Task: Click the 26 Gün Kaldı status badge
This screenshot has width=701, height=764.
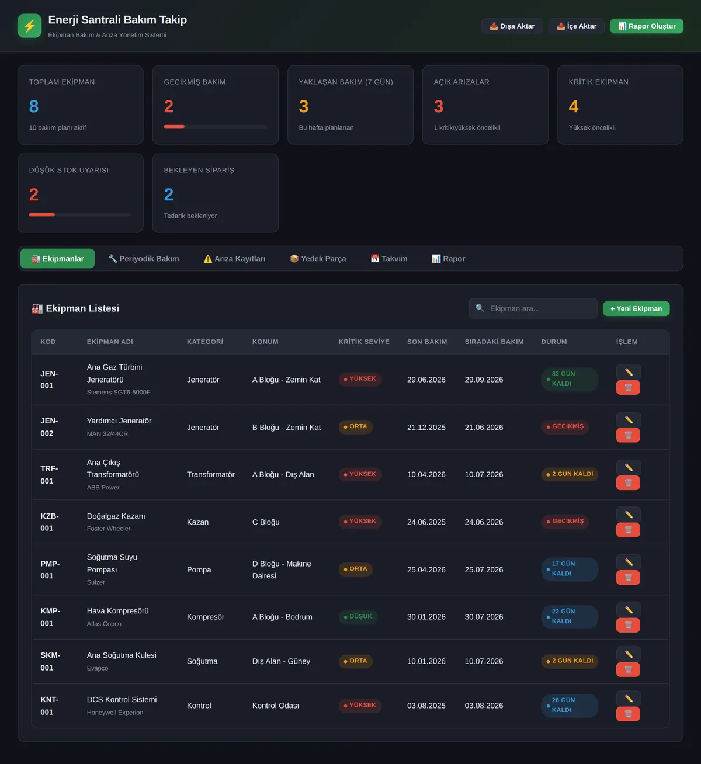Action: [x=570, y=706]
